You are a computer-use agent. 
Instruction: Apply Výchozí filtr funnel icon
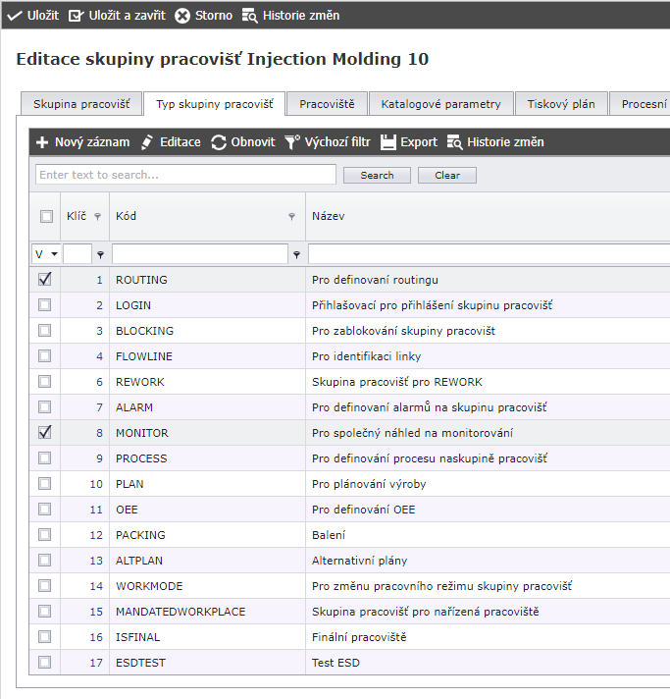[292, 142]
